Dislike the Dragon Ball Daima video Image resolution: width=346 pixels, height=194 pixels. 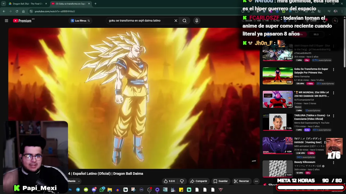tap(182, 181)
